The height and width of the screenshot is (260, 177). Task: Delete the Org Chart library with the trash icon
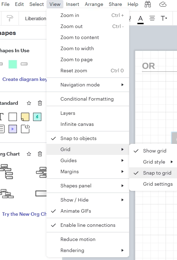40,154
